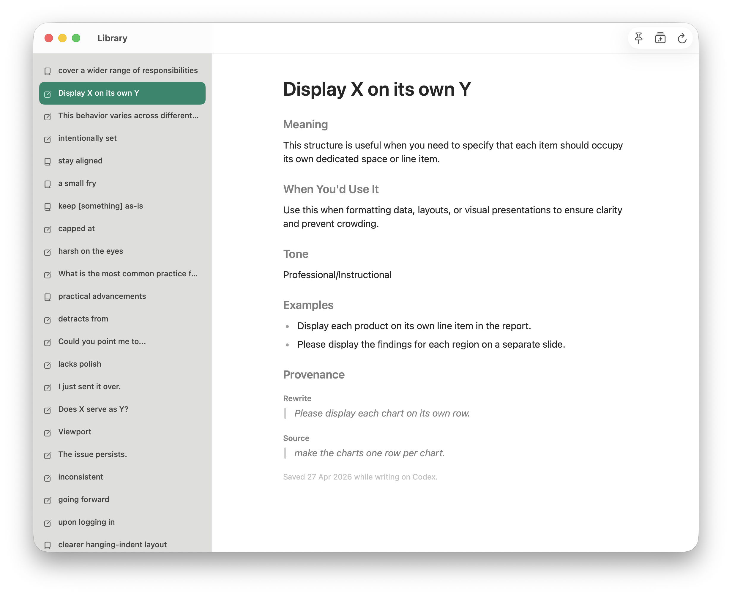Screen dimensions: 732x596
Task: Open the 'harsh on the eyes' entry
Action: [x=122, y=251]
